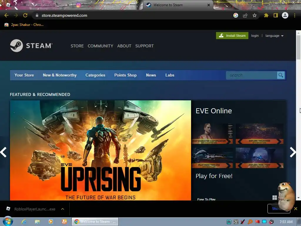Screen dimensions: 301x226
Task: Click Welcome to Steam taskbar button
Action: click(95, 222)
